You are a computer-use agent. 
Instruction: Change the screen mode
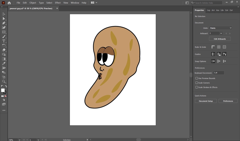coord(4,104)
